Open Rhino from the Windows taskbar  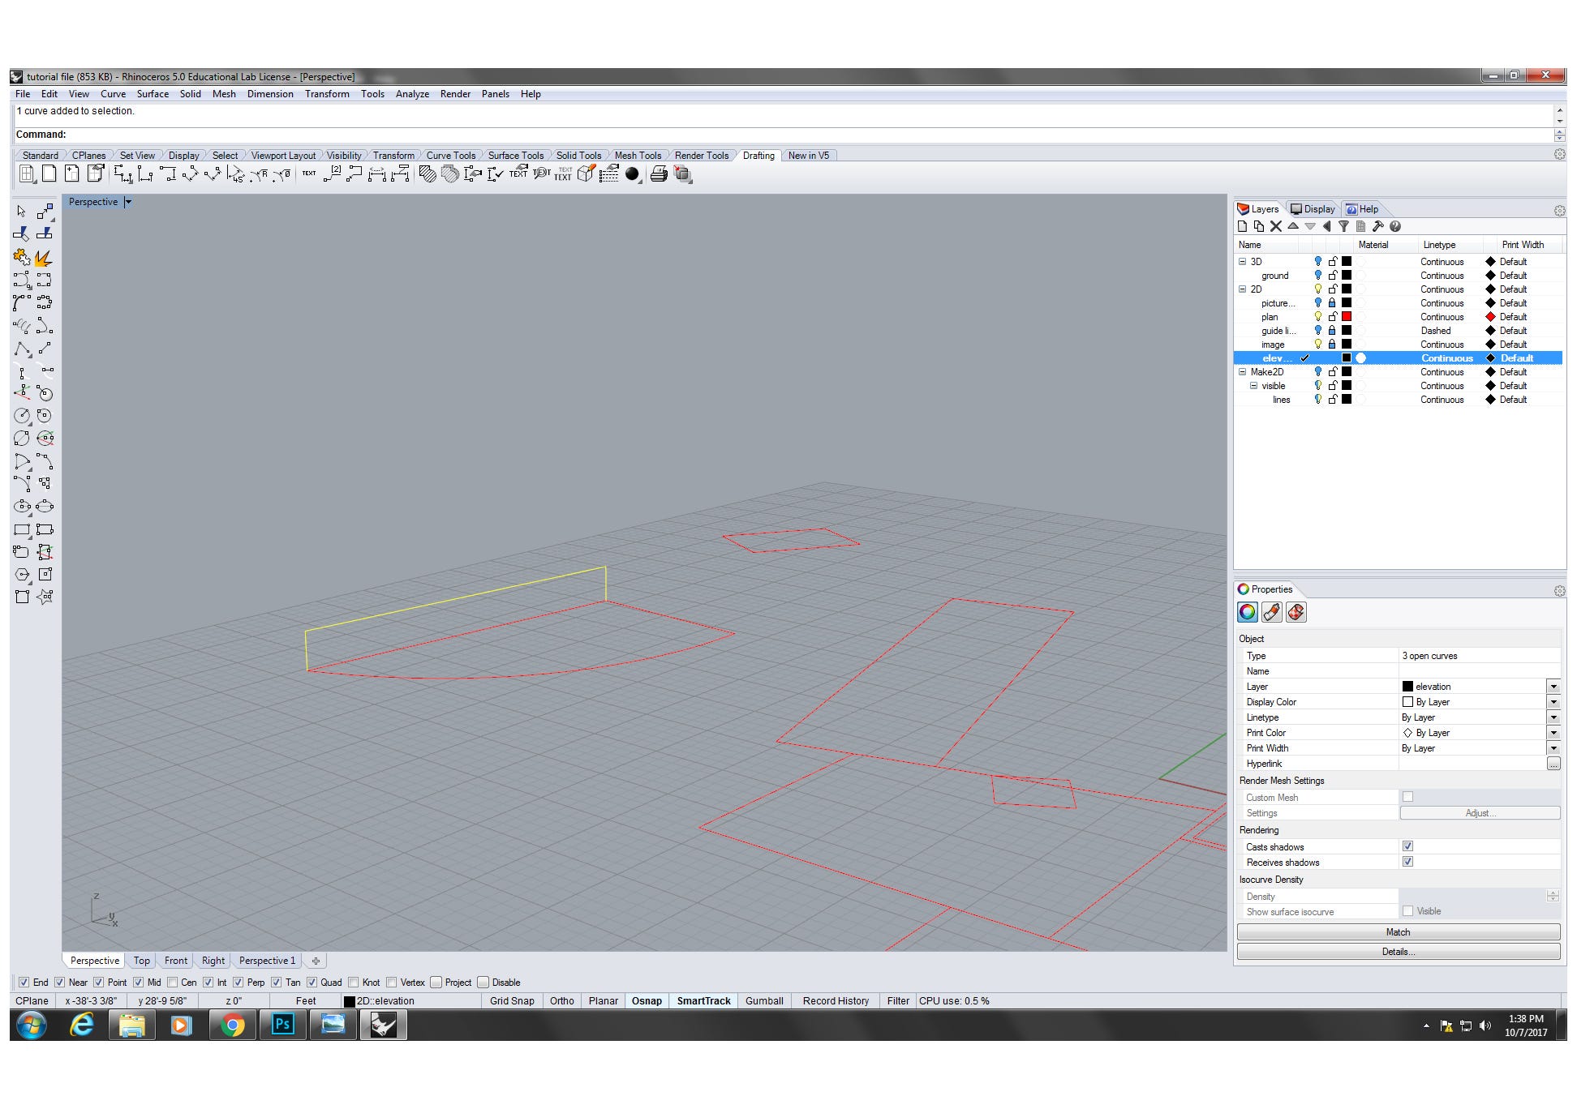click(383, 1026)
